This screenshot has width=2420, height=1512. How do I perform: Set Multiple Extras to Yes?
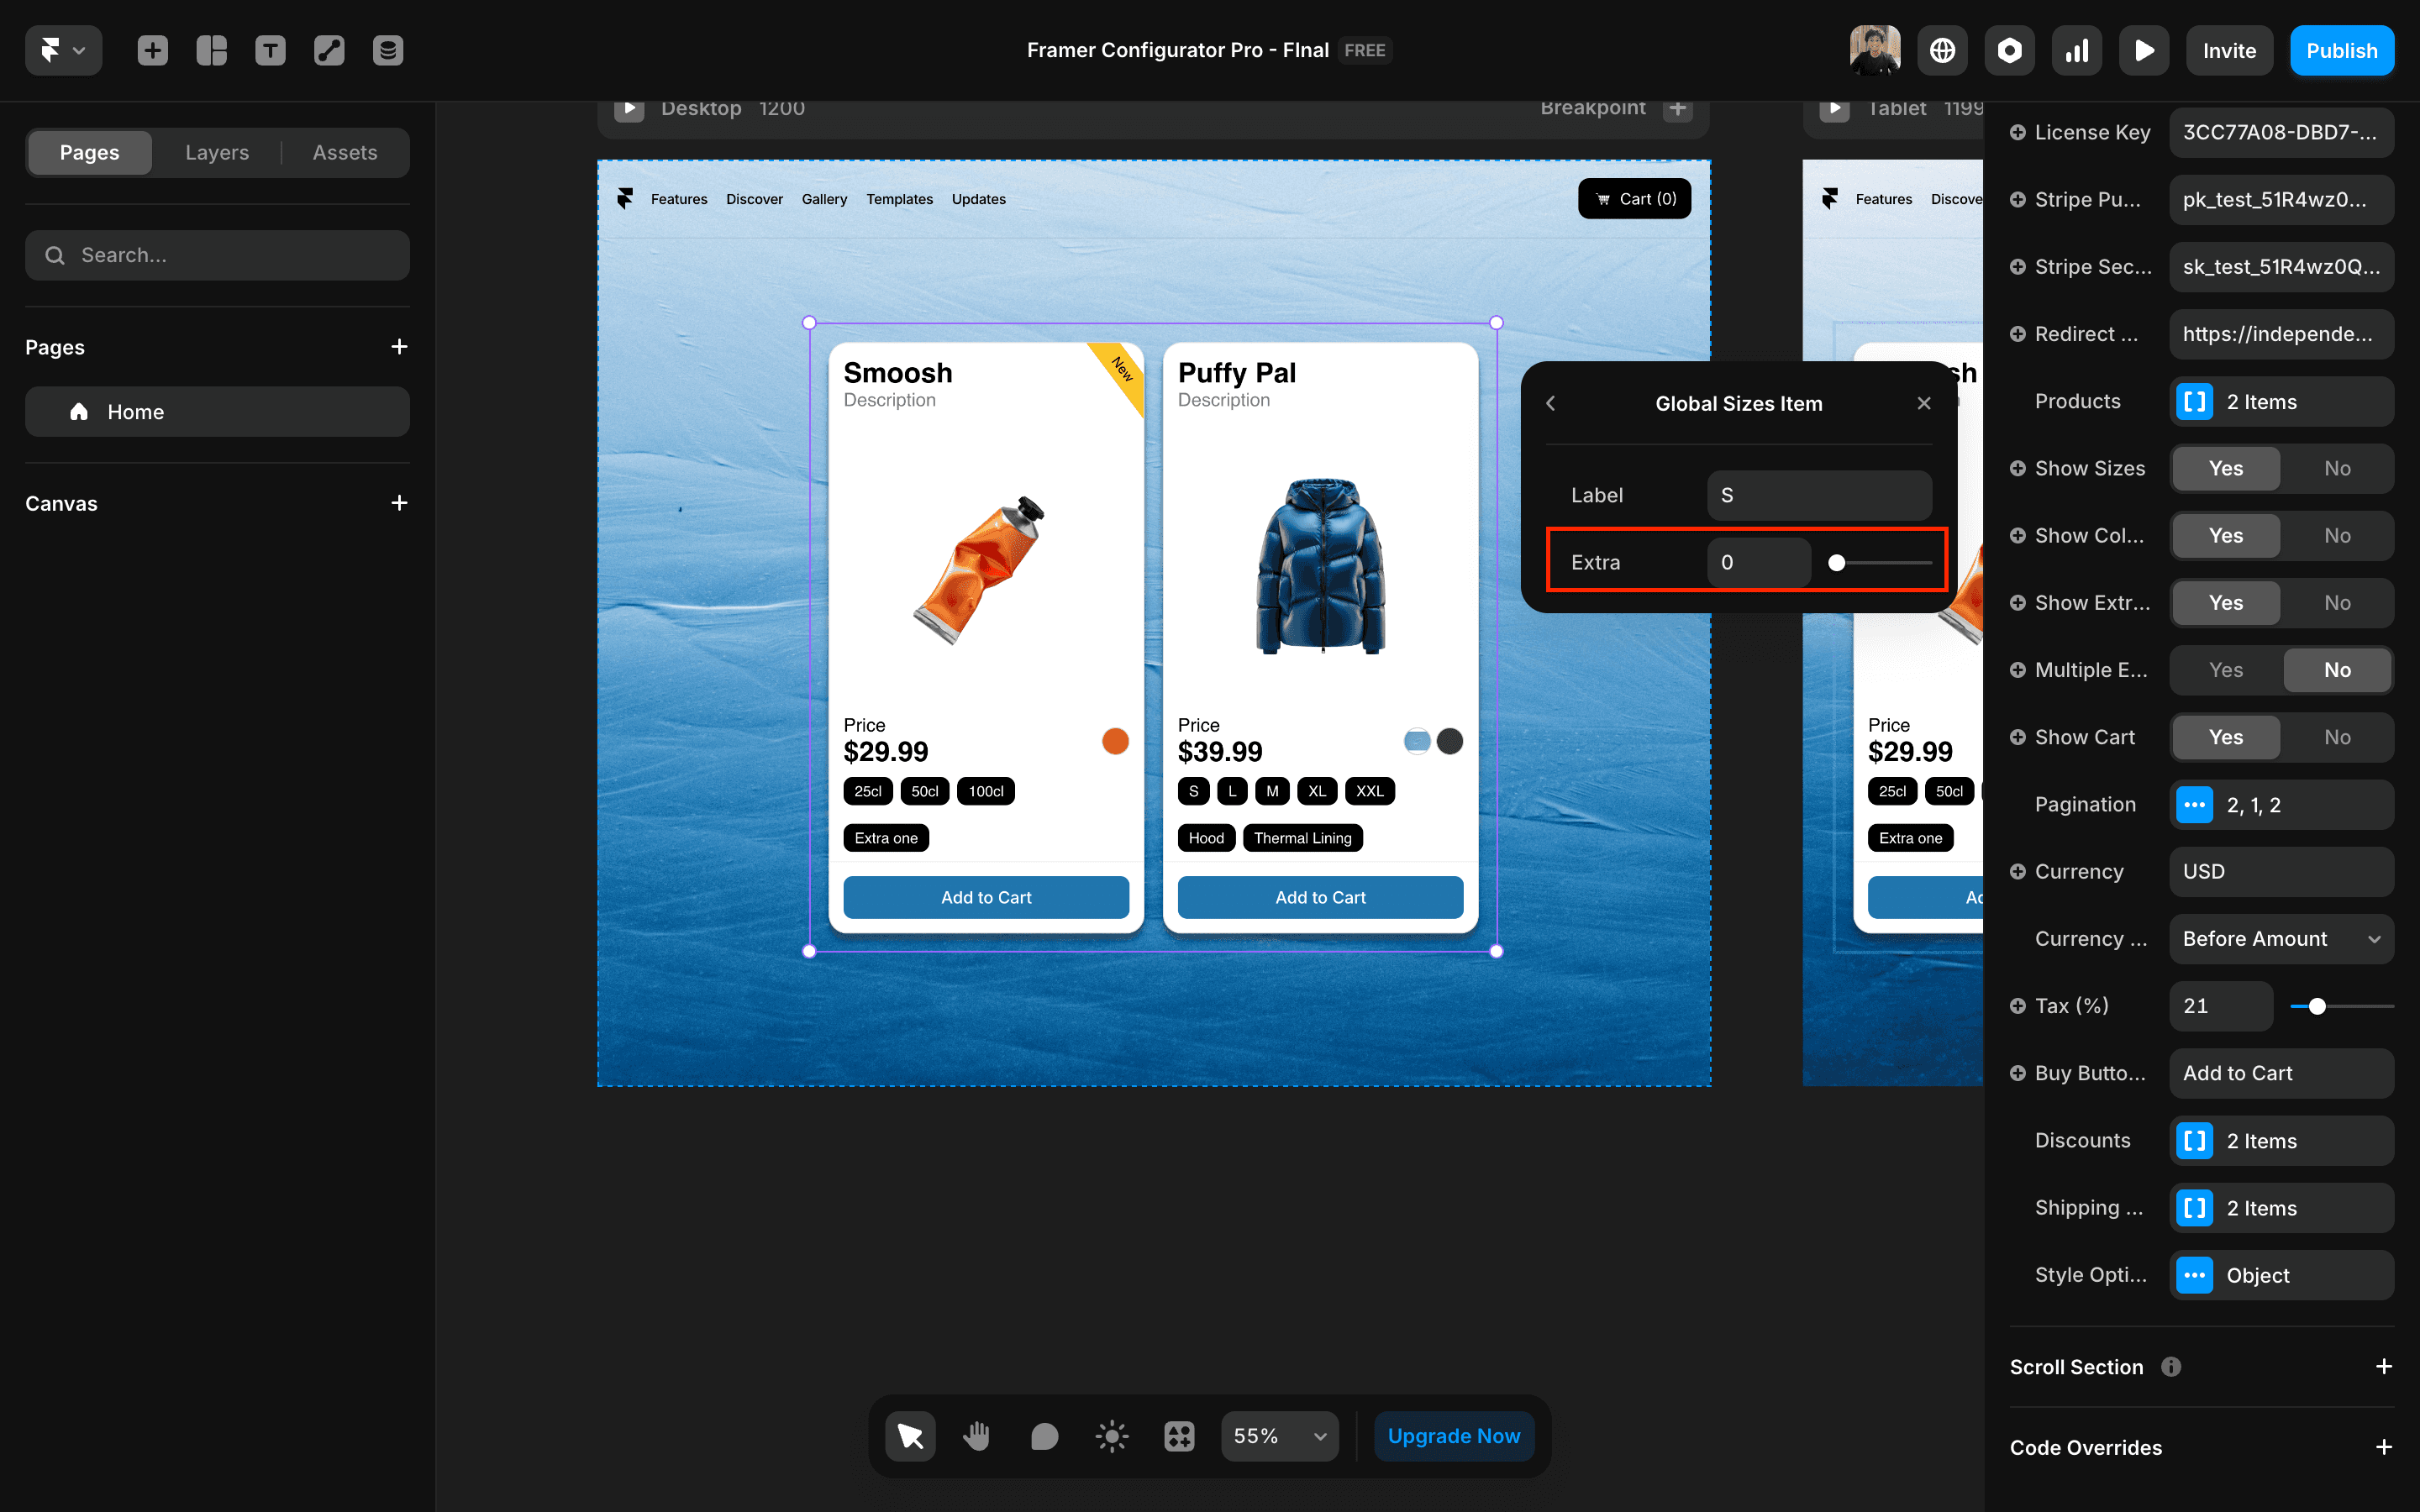tap(2225, 670)
